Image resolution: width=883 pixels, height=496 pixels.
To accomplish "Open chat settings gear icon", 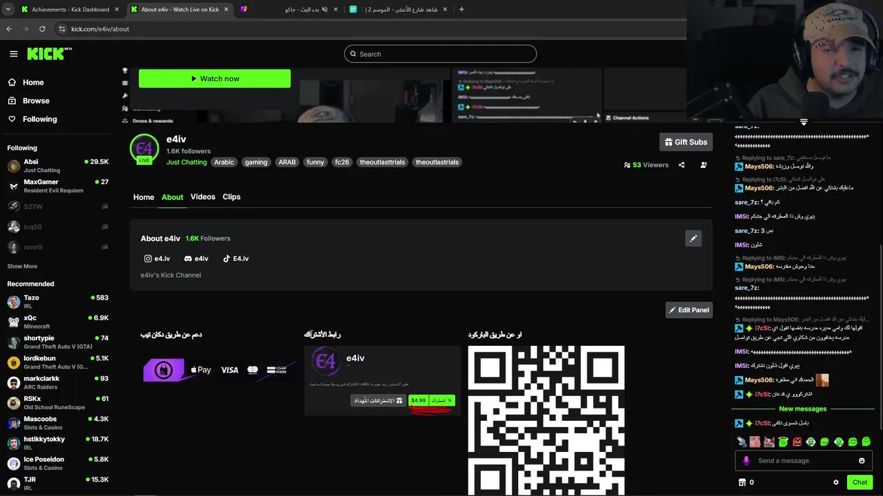I will click(836, 482).
